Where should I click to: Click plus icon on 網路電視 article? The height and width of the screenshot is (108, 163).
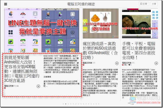tap(156, 63)
